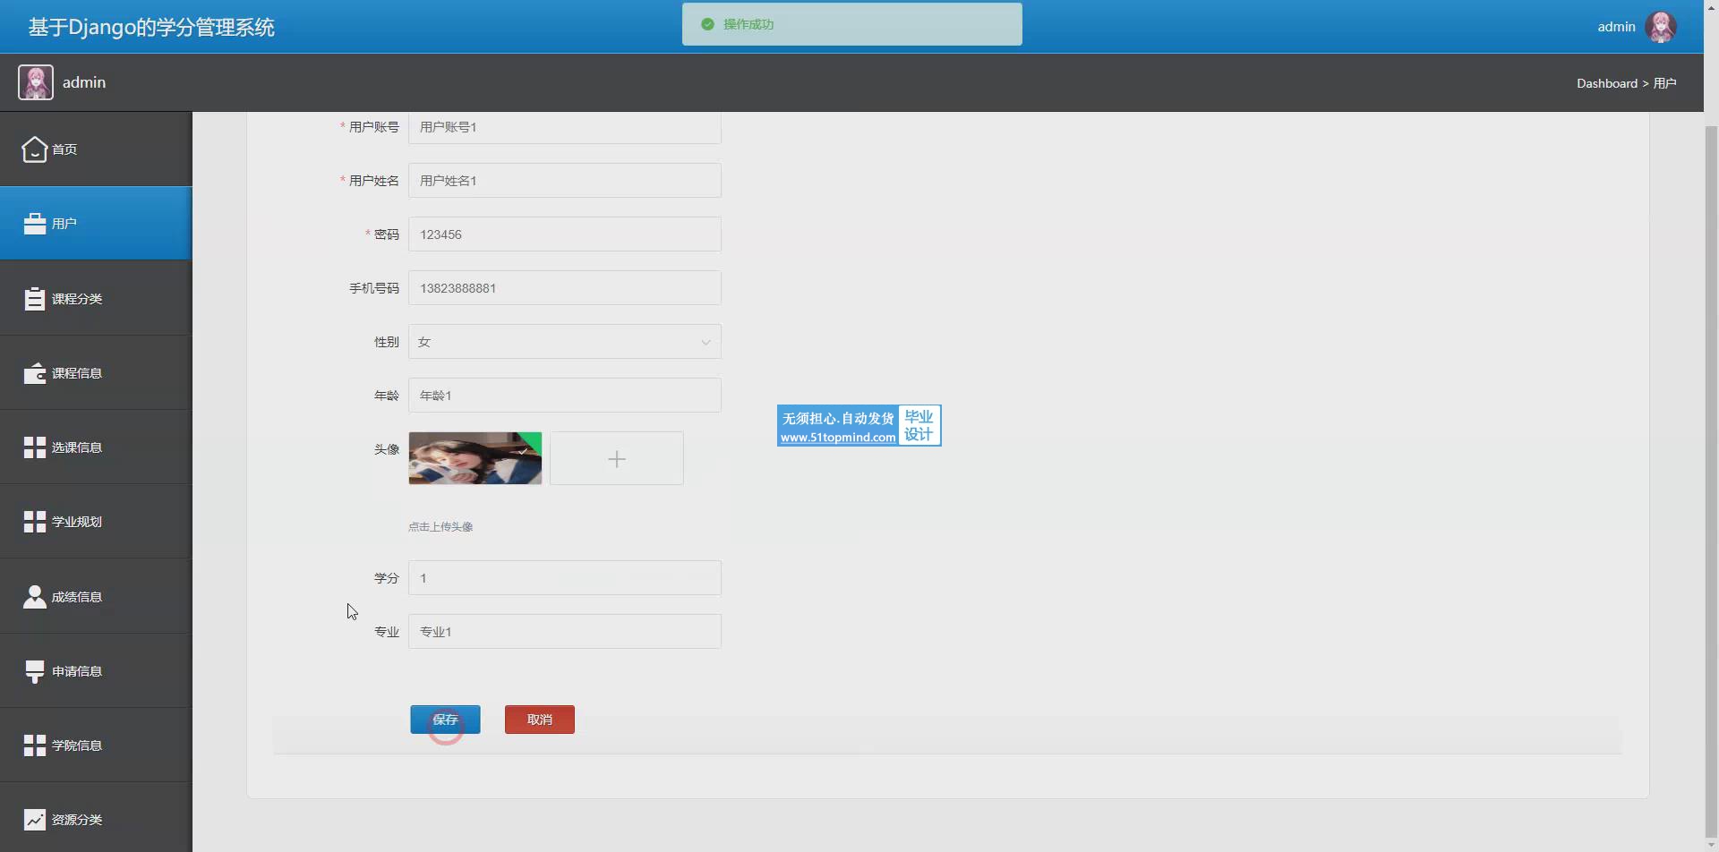The image size is (1719, 852).
Task: Click the home house icon in sidebar
Action: 35,149
